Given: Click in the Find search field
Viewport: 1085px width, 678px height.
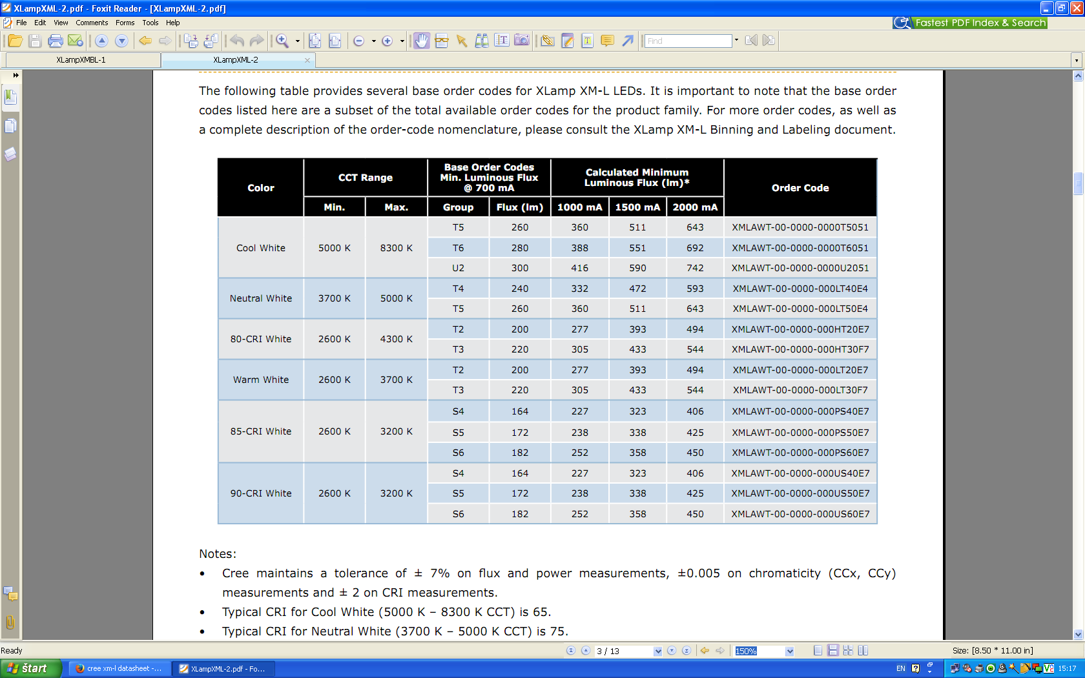Looking at the screenshot, I should 688,41.
